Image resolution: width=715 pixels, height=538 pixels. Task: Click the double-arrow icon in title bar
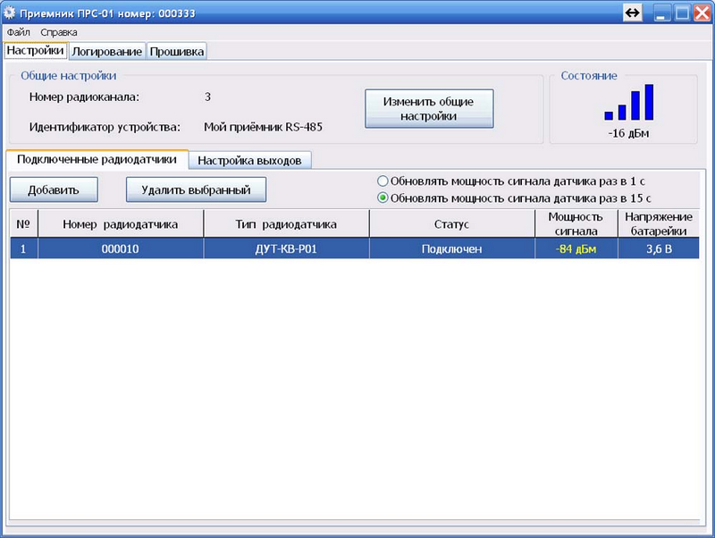click(633, 13)
